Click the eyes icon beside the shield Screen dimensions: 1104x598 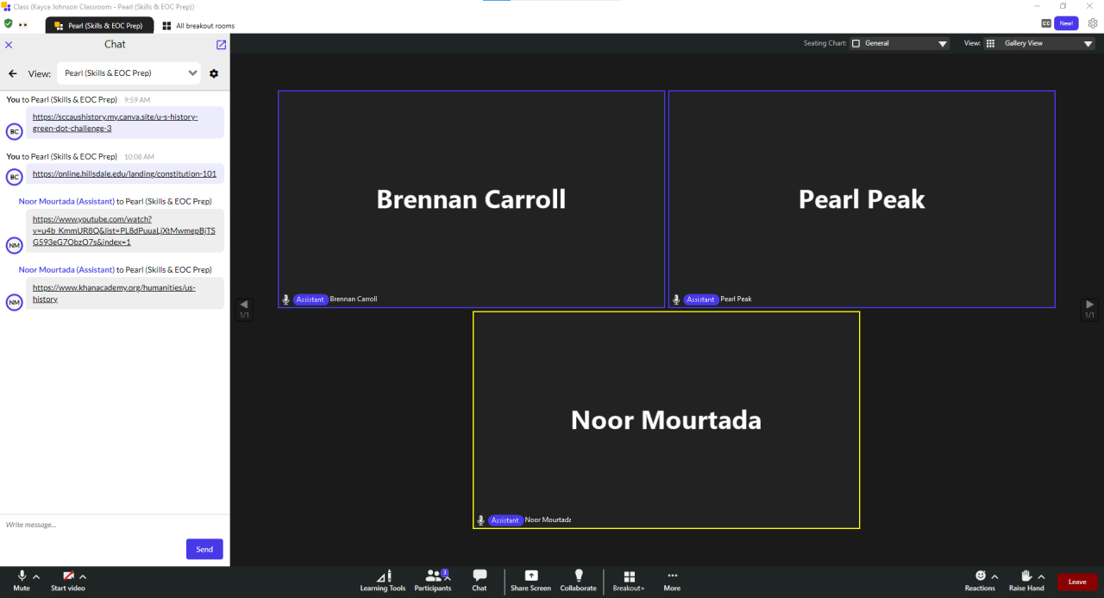click(22, 24)
